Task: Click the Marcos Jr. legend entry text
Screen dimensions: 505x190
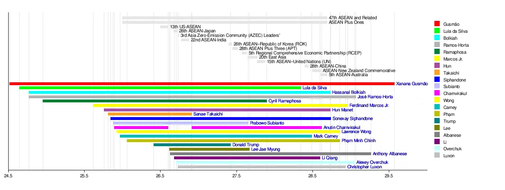Action: 452,59
